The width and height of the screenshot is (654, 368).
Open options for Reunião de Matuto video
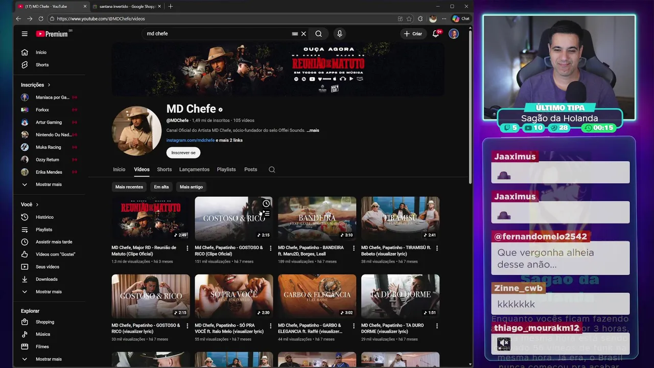(x=187, y=248)
